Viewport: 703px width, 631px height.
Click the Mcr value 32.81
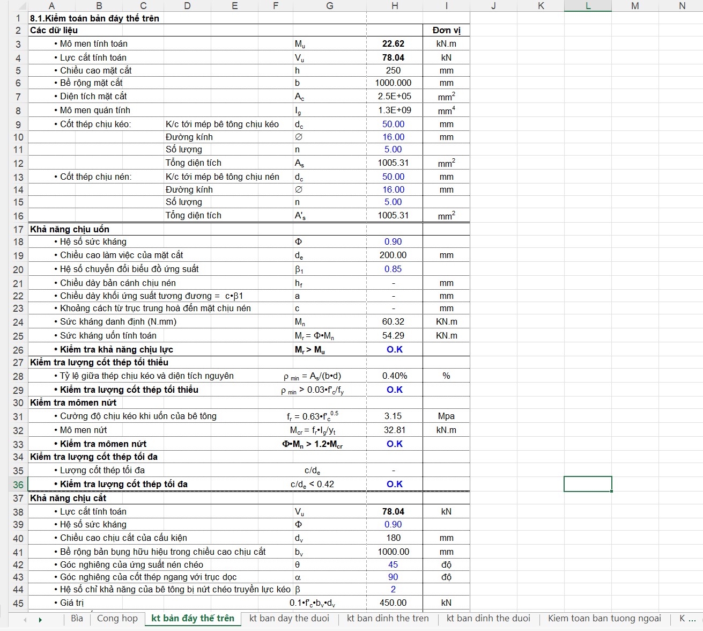395,430
